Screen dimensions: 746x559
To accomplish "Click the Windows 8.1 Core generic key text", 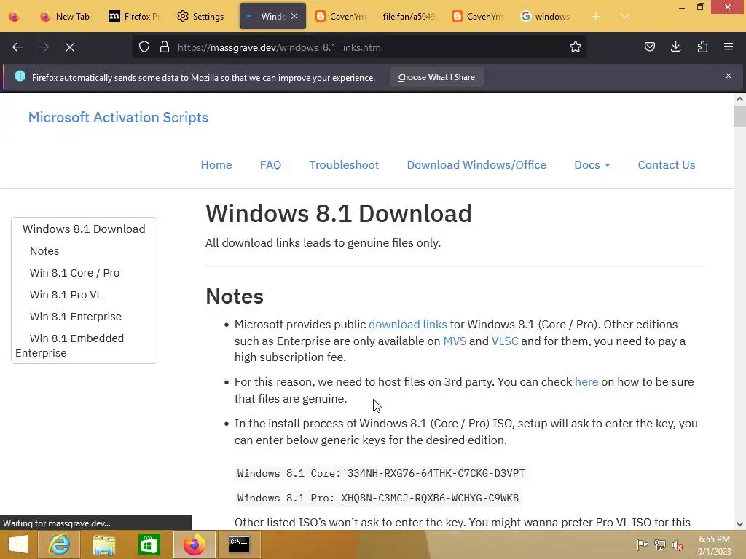I will click(381, 473).
